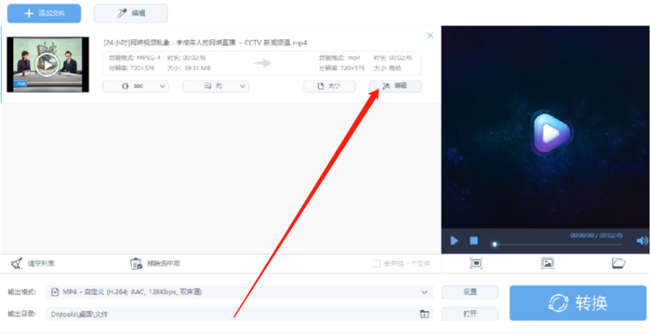Image resolution: width=651 pixels, height=334 pixels.
Task: Select the video file name text
Action: pos(205,42)
